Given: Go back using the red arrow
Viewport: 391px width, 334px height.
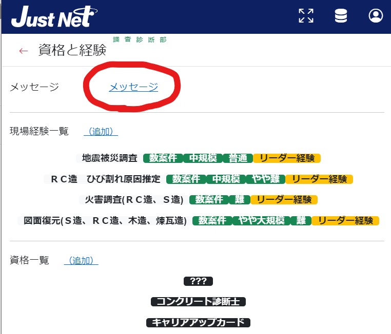Looking at the screenshot, I should coord(24,51).
